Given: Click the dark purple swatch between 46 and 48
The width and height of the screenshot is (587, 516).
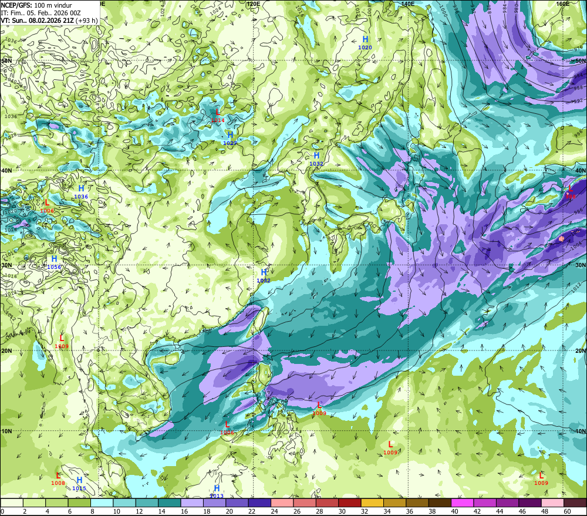Looking at the screenshot, I should click(x=530, y=502).
